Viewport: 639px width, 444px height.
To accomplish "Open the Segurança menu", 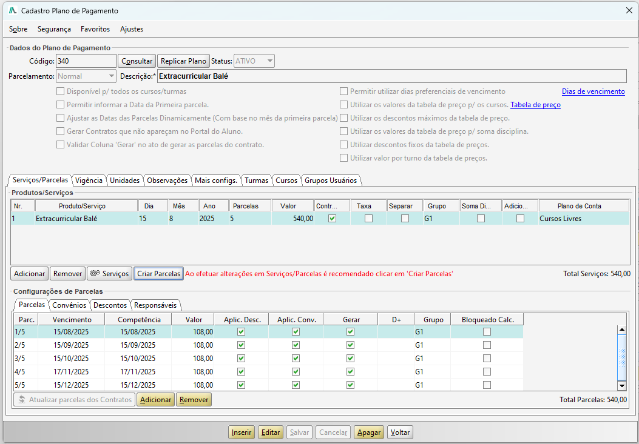I will click(x=54, y=29).
